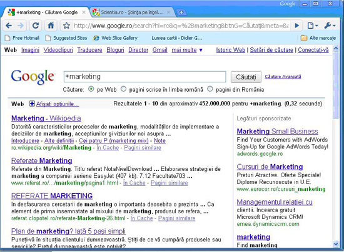Viewport: 344px width, 252px height.
Task: Open the Marketing Small Business sponsored link
Action: (277, 131)
